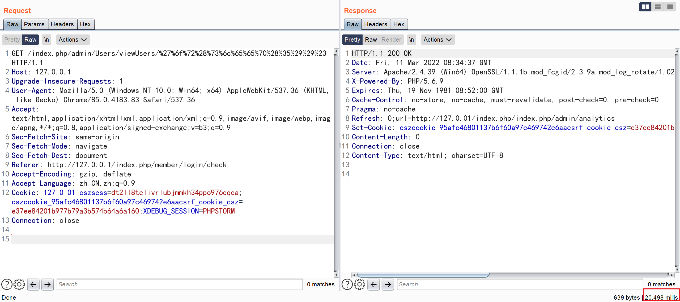Viewport: 680px width, 302px height.
Task: Click the Response previous match arrow
Action: pos(373,285)
